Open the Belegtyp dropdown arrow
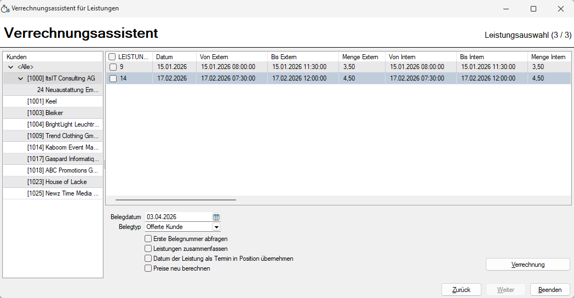Viewport: 574px width, 298px height. (x=216, y=227)
